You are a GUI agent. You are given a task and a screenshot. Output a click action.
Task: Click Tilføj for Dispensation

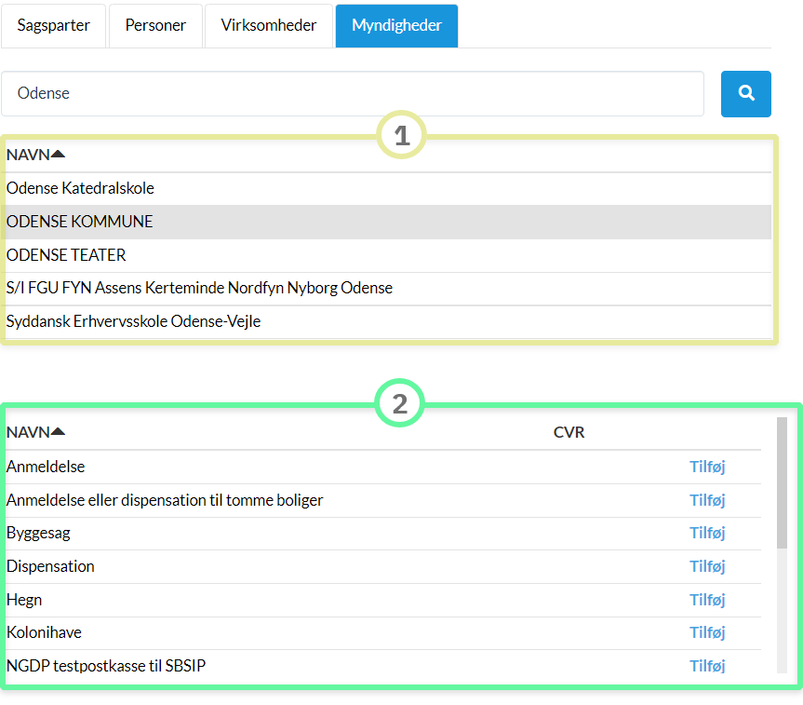pos(706,566)
